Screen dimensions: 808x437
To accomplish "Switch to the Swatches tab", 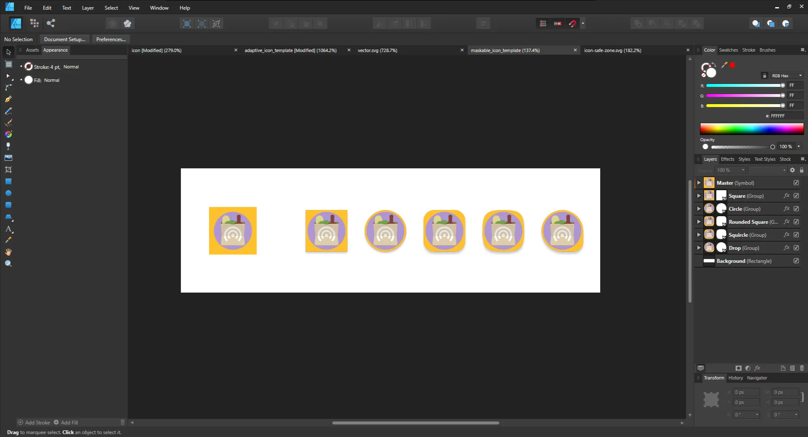I will (x=728, y=50).
